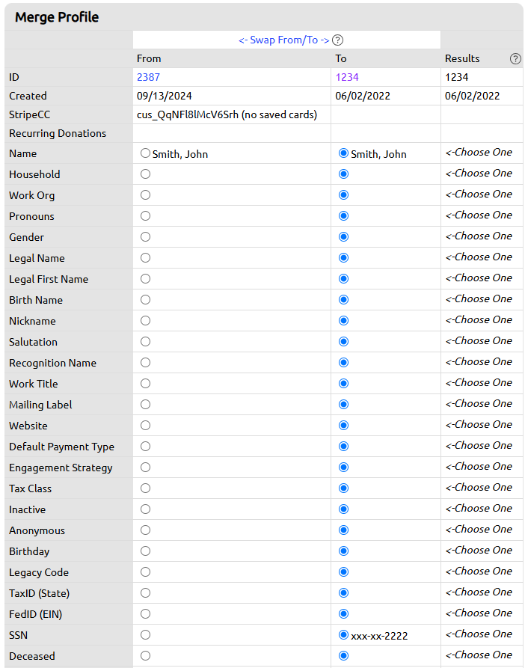Open To profile ID 1234

pyautogui.click(x=346, y=77)
